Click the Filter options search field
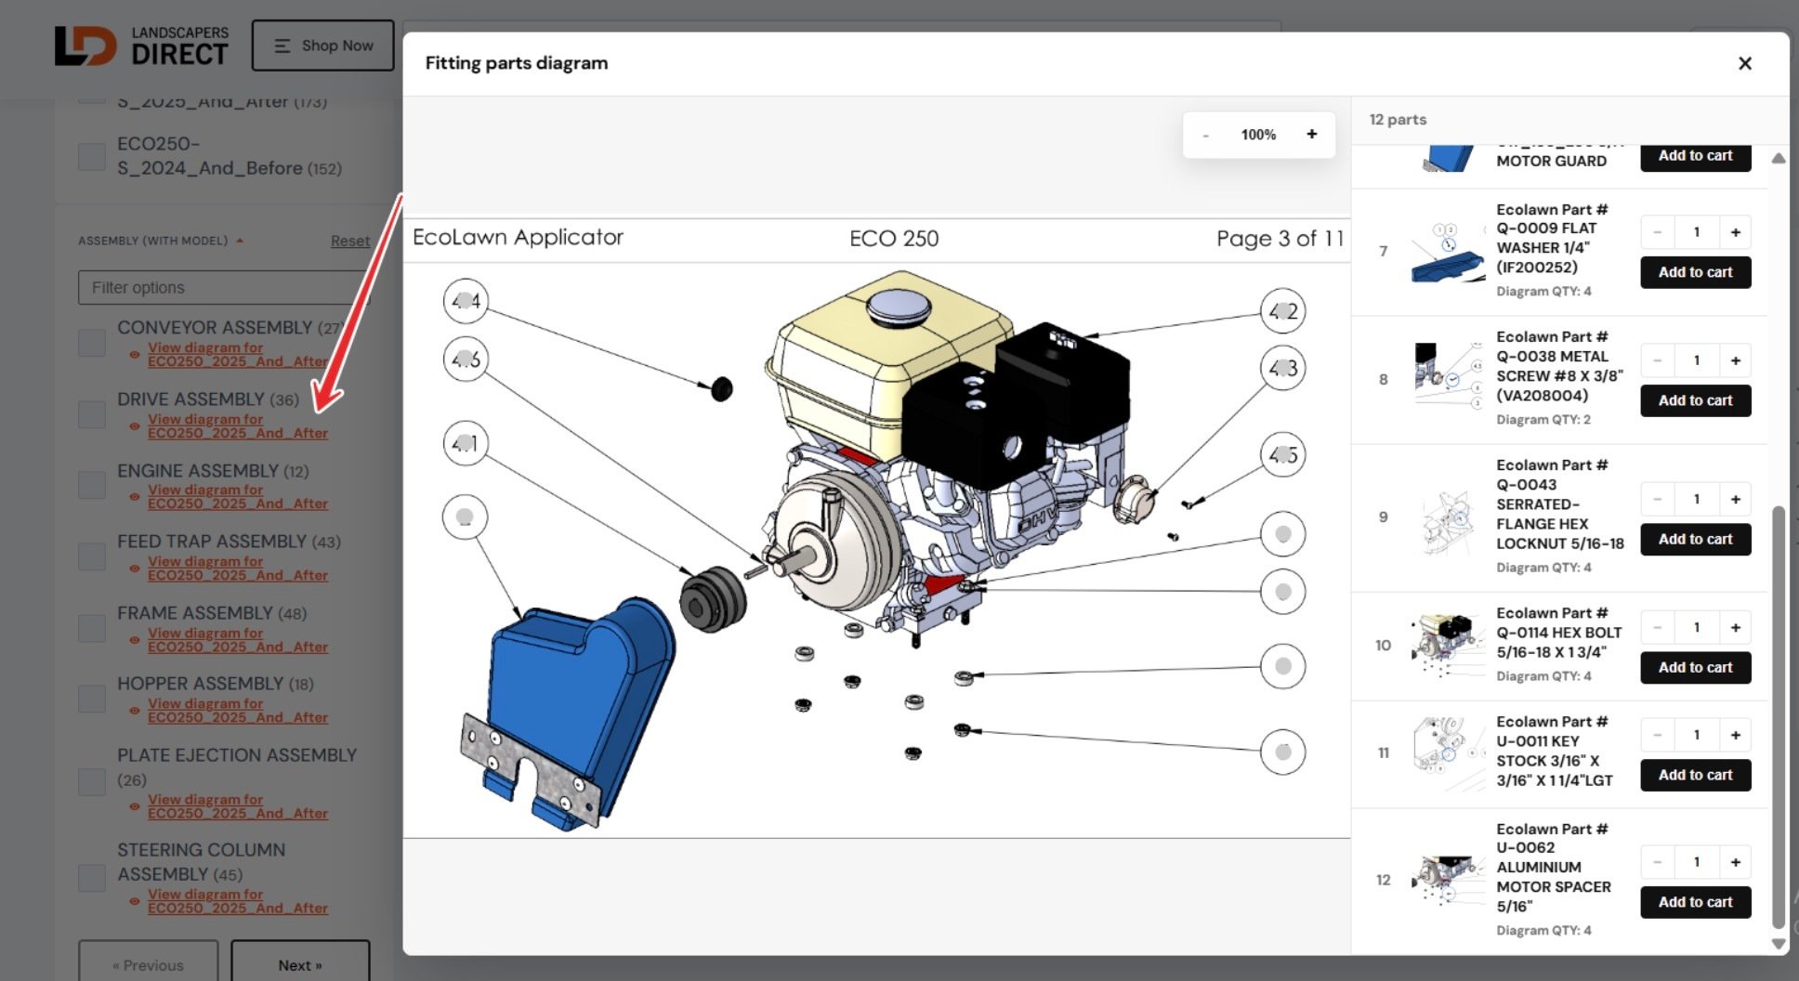This screenshot has height=981, width=1799. [224, 288]
